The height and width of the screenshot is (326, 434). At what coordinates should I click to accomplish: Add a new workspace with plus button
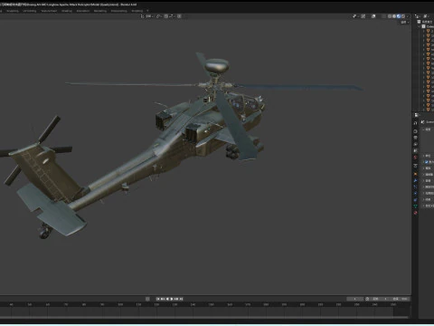pos(147,11)
